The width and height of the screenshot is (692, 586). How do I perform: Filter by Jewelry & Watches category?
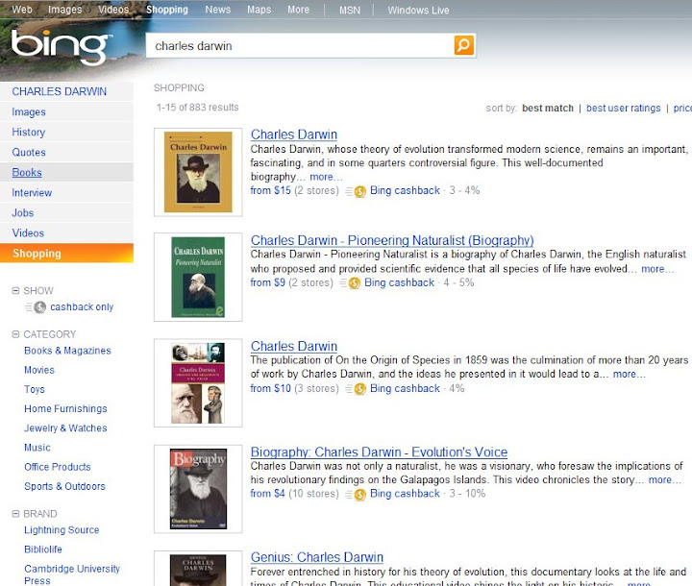(65, 428)
